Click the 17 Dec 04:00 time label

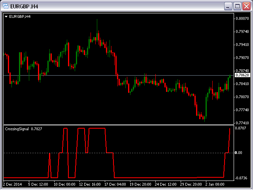115,184
